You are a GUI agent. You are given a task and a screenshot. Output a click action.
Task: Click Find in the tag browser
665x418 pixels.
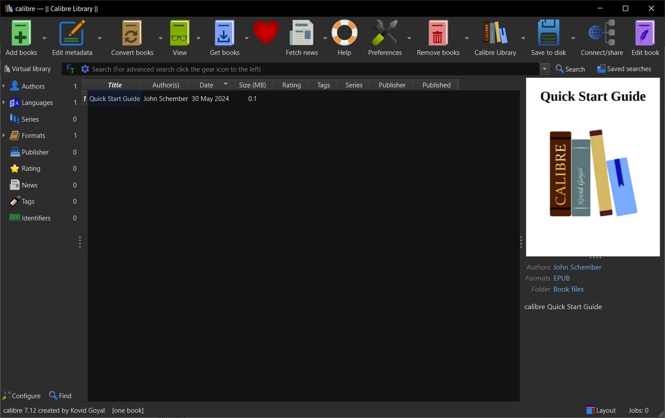[x=60, y=395]
